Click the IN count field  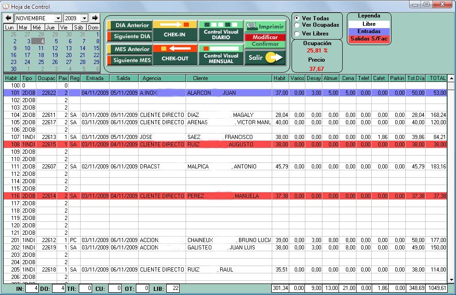pyautogui.click(x=32, y=289)
